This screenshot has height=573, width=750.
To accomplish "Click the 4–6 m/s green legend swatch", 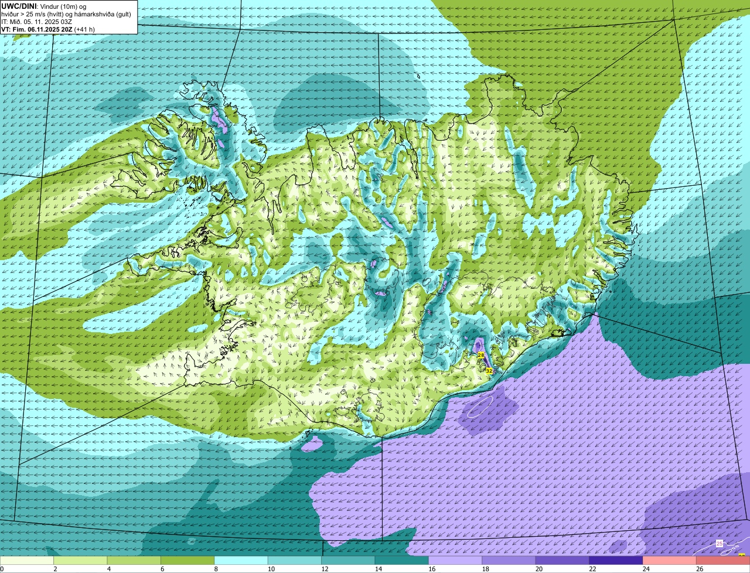I will 134,560.
